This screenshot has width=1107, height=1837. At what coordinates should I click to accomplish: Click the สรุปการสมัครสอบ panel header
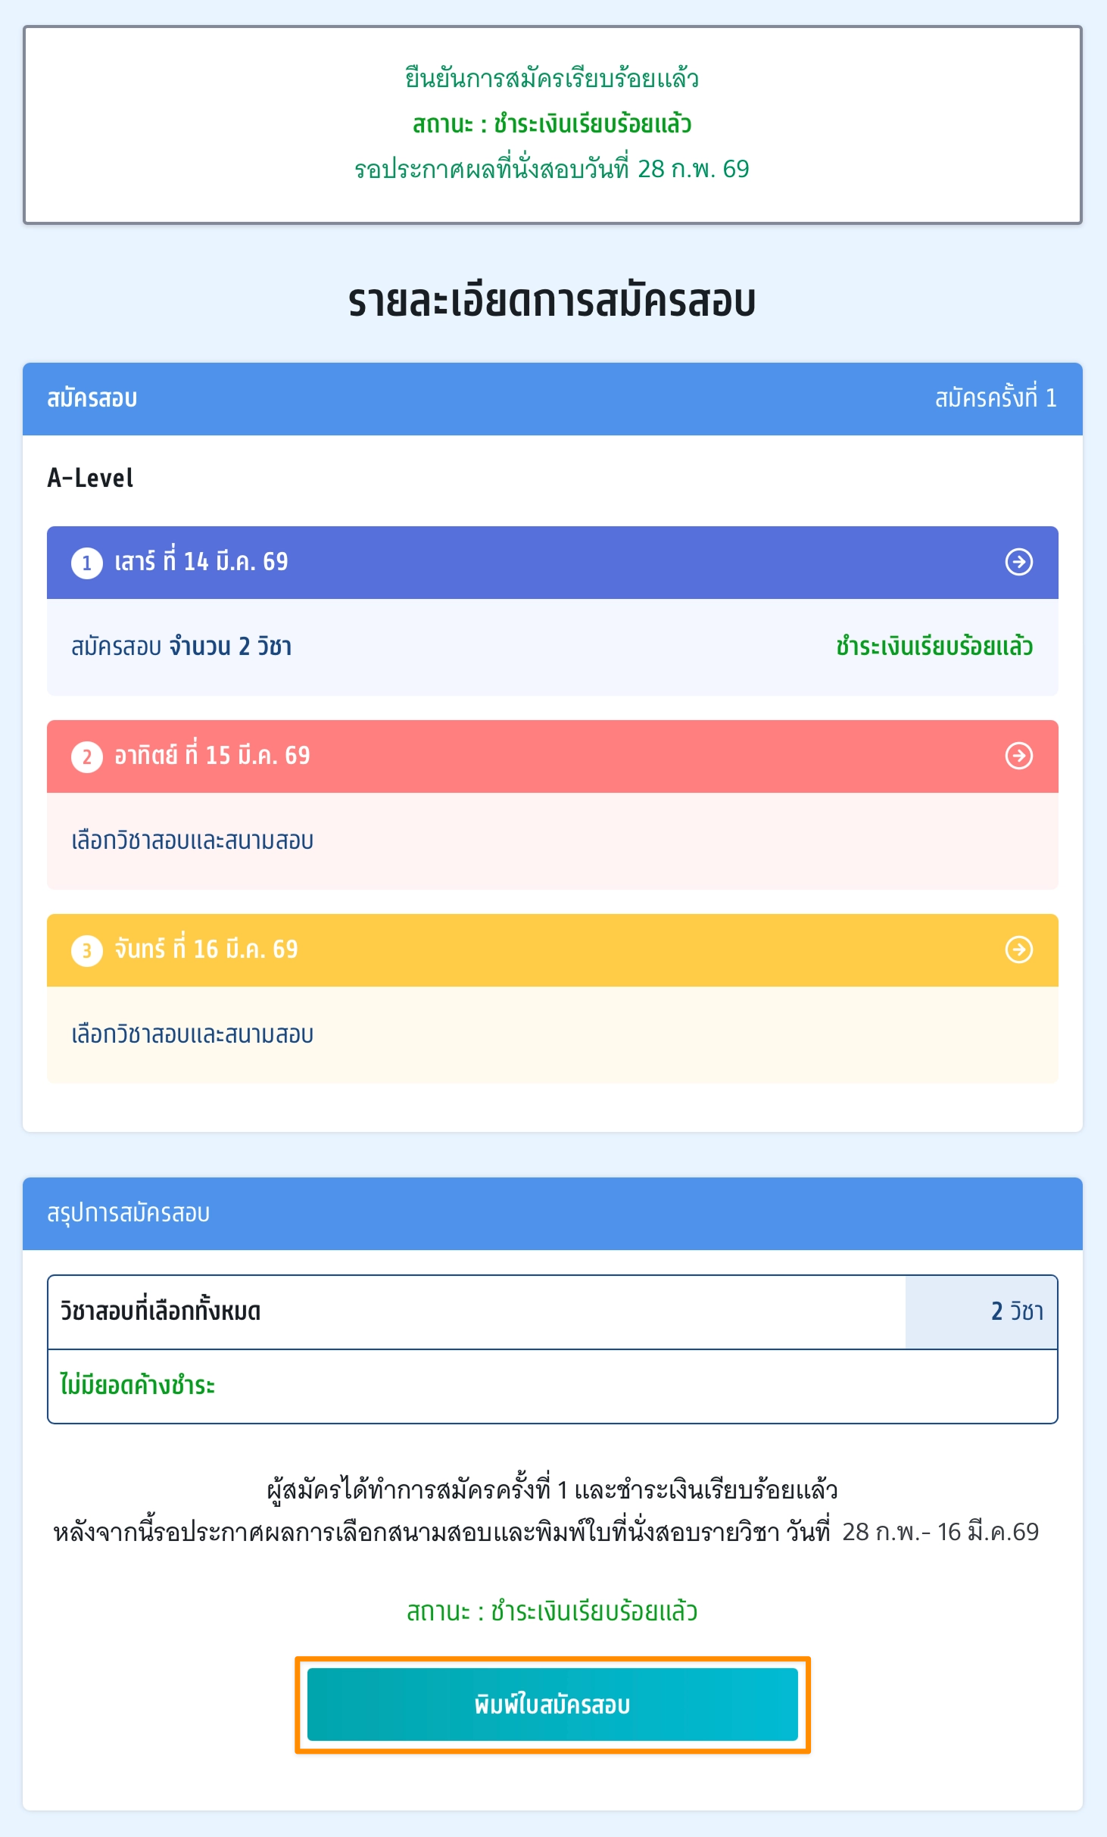tap(129, 1213)
